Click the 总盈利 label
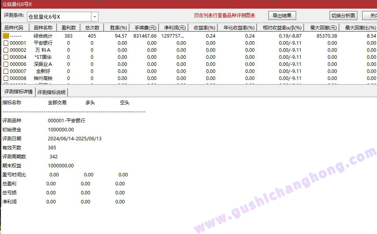The width and height of the screenshot is (377, 234). click(x=9, y=184)
